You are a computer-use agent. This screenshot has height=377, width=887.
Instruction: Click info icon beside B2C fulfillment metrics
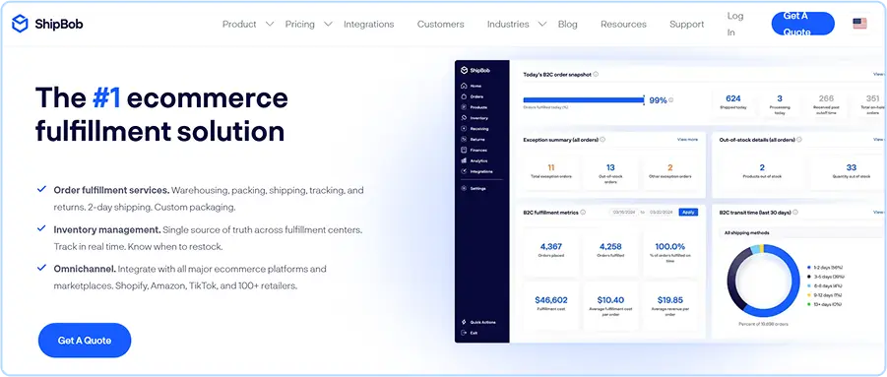tap(583, 213)
